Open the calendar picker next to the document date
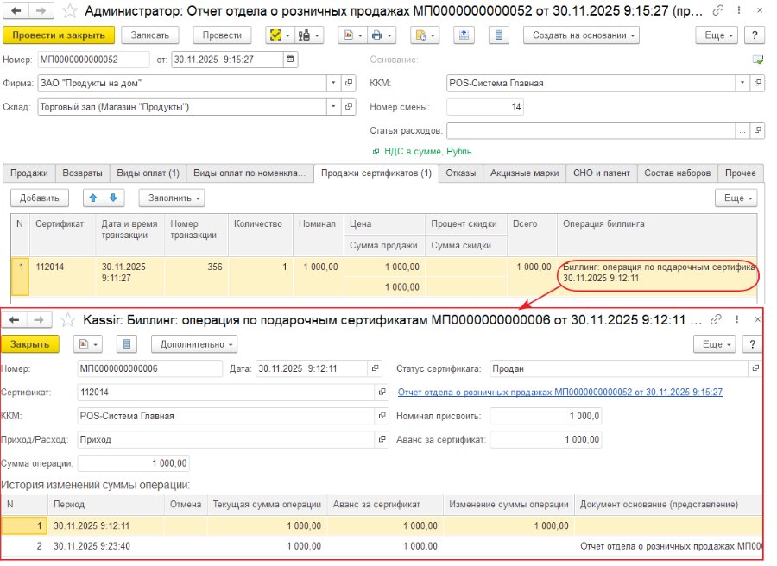This screenshot has height=566, width=777. coord(290,60)
